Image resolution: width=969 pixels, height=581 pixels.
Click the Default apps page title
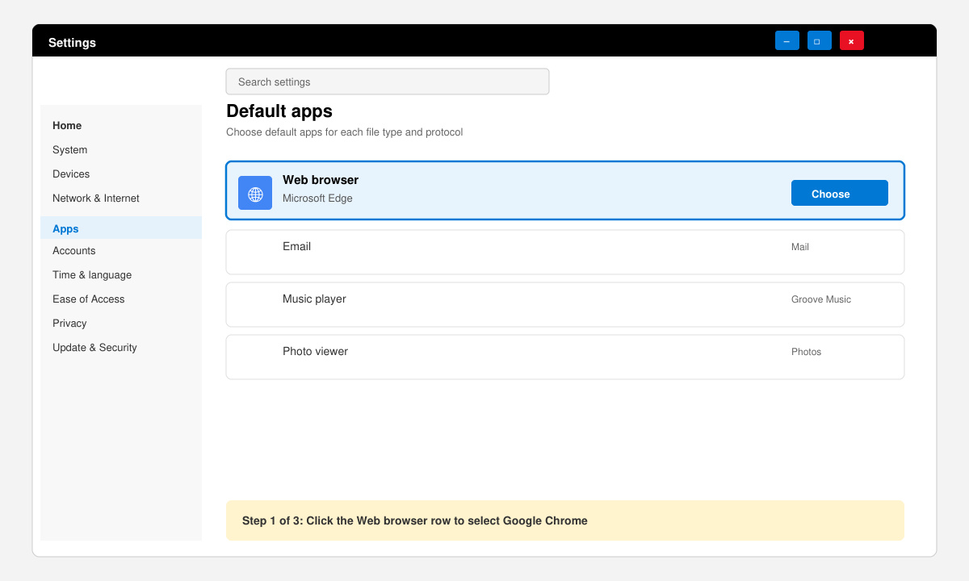(279, 111)
